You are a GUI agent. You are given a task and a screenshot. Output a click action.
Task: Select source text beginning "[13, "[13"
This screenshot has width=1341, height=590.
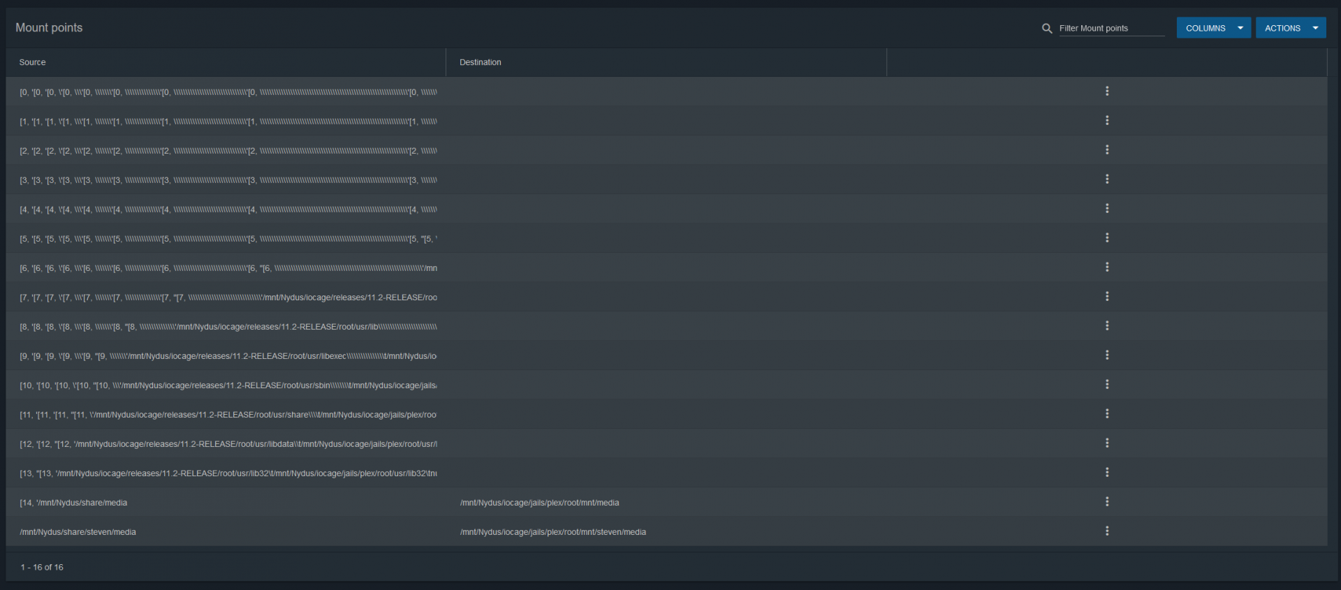click(228, 473)
